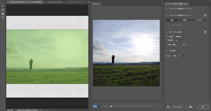Open the プレビュー panel menu icon
The height and width of the screenshot is (111, 211).
pyautogui.click(x=162, y=4)
